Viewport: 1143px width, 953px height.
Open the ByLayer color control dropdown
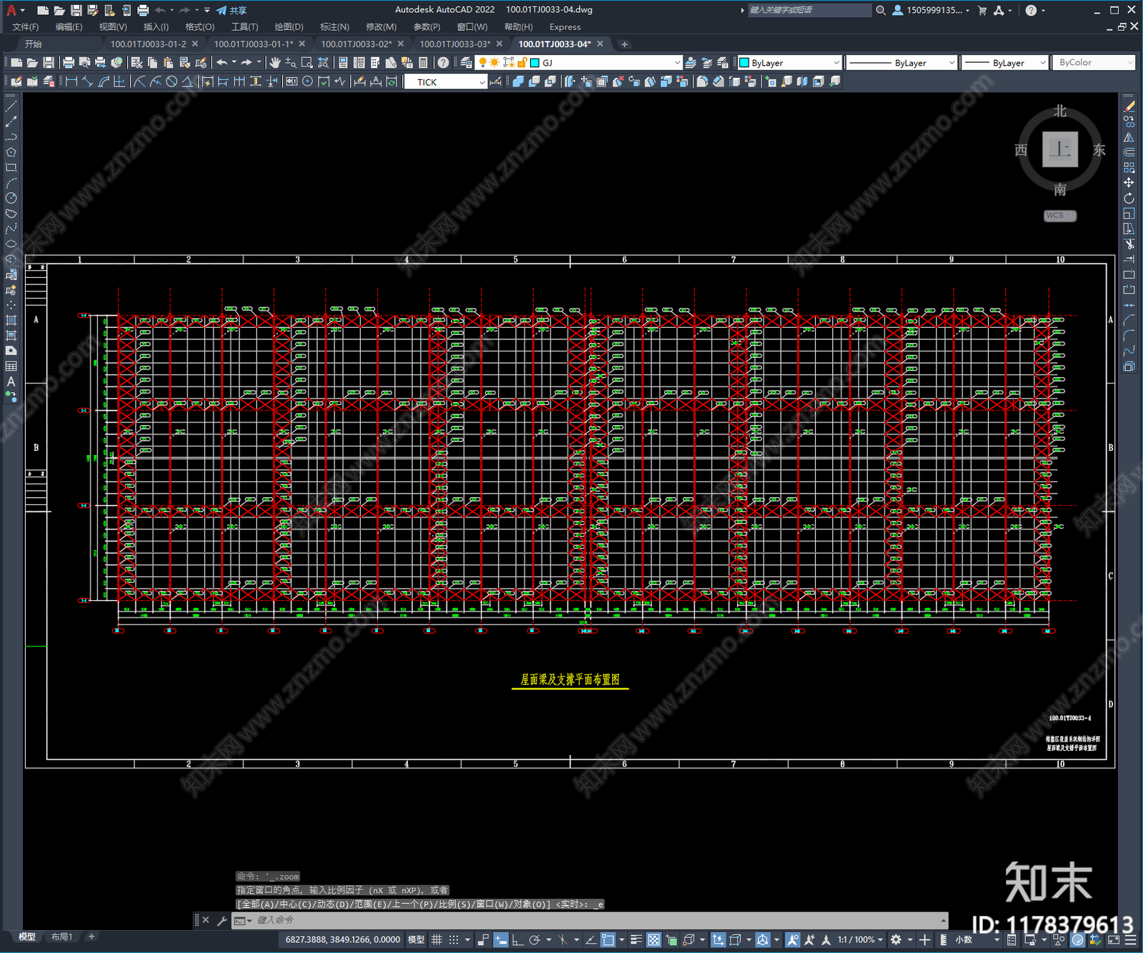click(837, 63)
